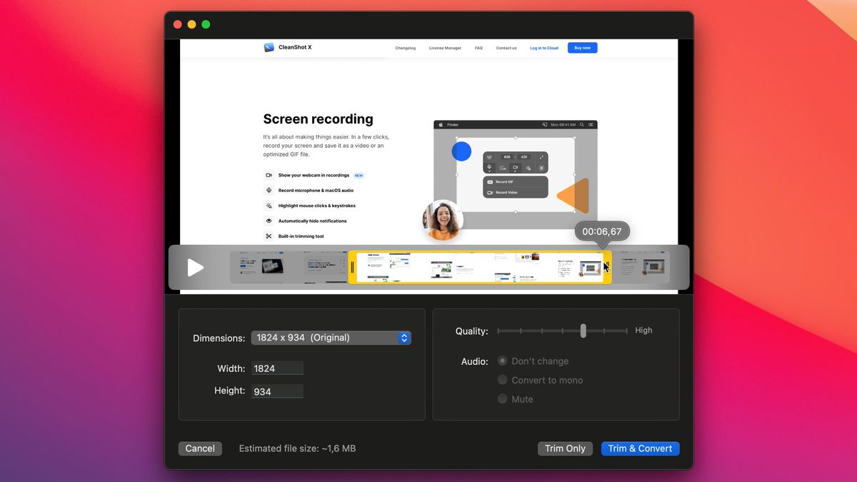Open the Dimensions dropdown showing 1824 x 934

point(331,337)
